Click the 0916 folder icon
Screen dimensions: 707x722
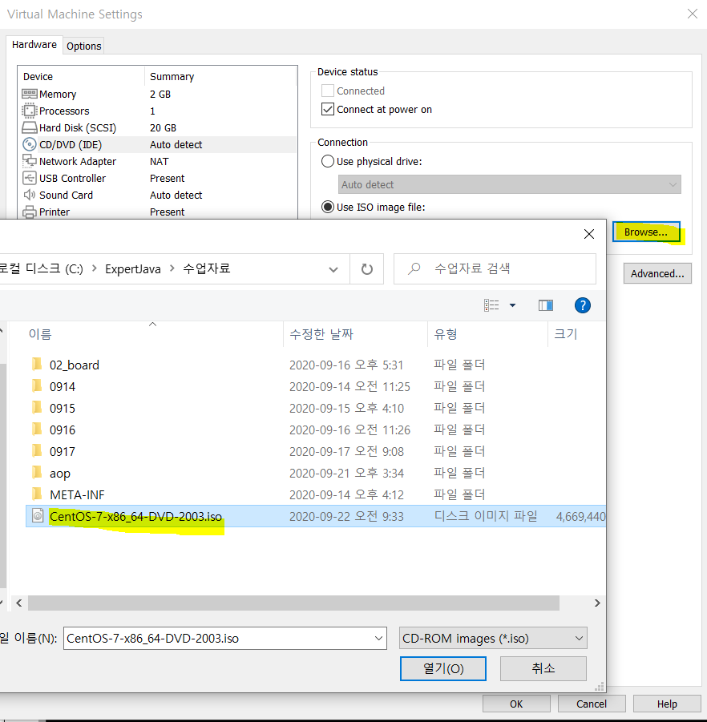pyautogui.click(x=37, y=430)
